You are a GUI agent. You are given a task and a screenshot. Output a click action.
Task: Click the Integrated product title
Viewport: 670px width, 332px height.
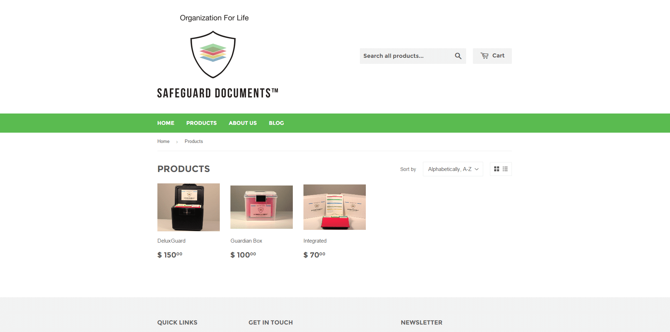tap(315, 241)
